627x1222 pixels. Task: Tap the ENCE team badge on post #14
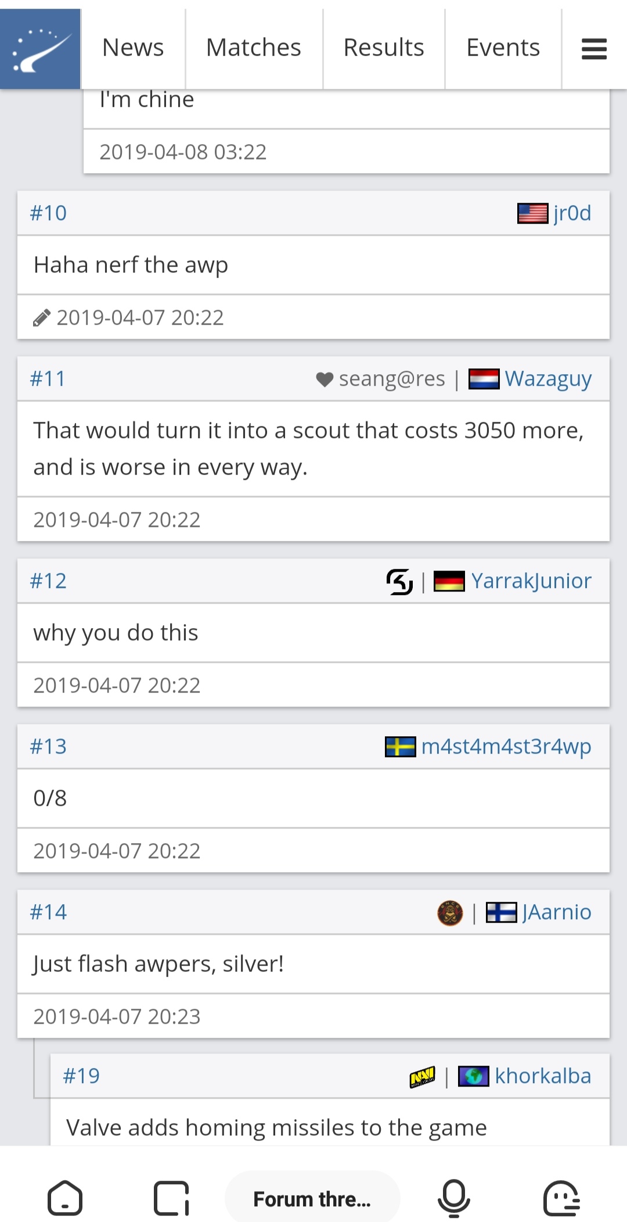[450, 912]
